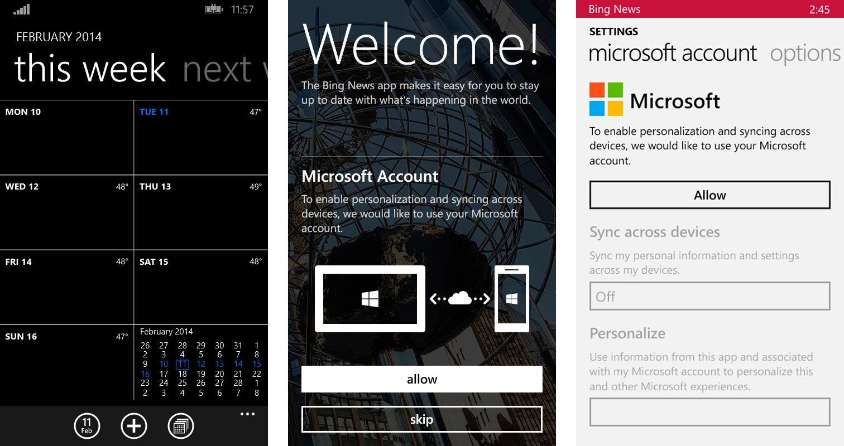Image resolution: width=844 pixels, height=446 pixels.
Task: Open the MON 10 day cell
Action: pos(67,138)
